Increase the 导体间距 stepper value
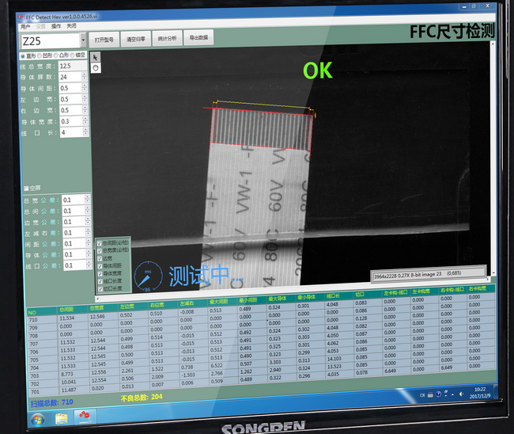Screen dimensions: 514x434 pos(85,86)
